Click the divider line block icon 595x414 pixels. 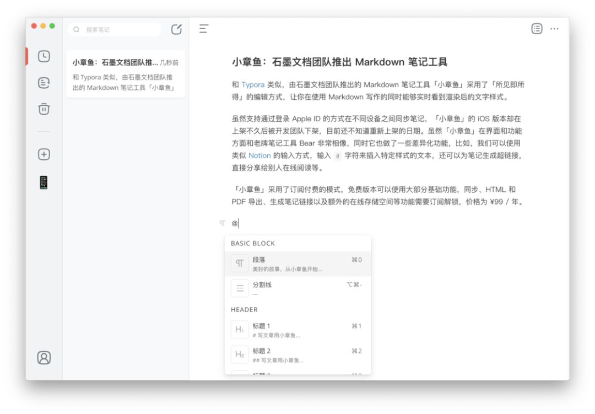[x=240, y=288]
